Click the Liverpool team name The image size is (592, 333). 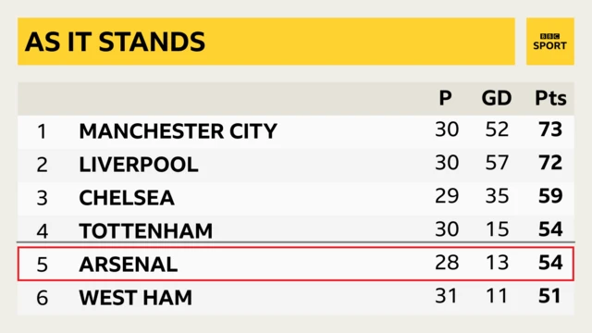click(139, 165)
